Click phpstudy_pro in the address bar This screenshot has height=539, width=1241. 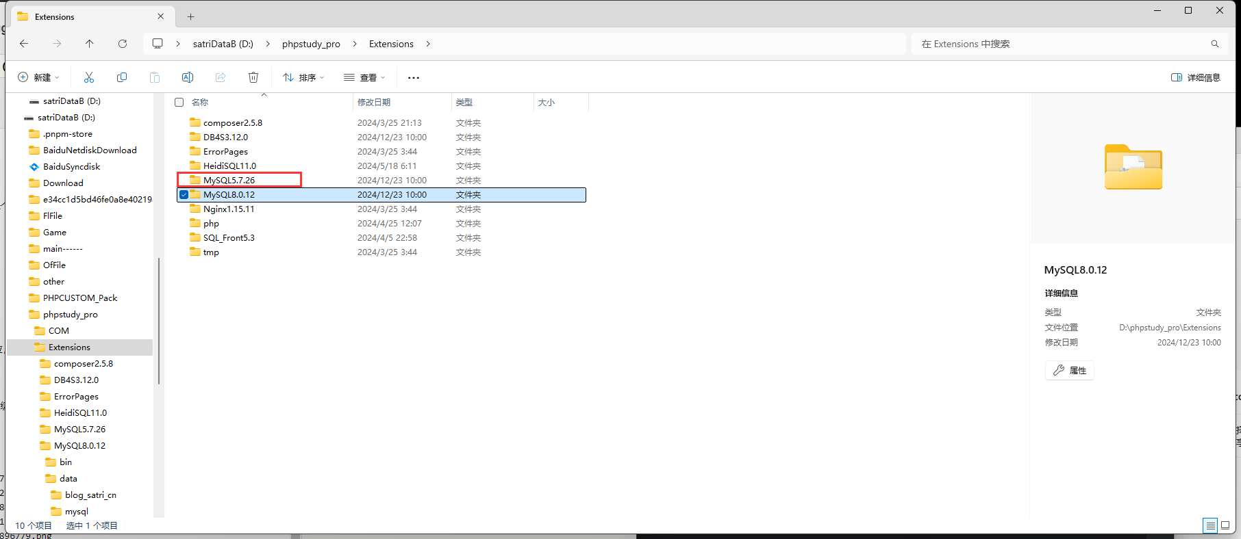(x=311, y=44)
